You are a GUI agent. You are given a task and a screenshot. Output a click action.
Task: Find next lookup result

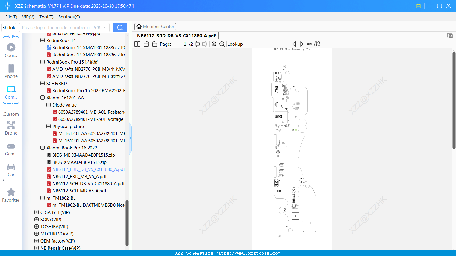click(x=302, y=44)
